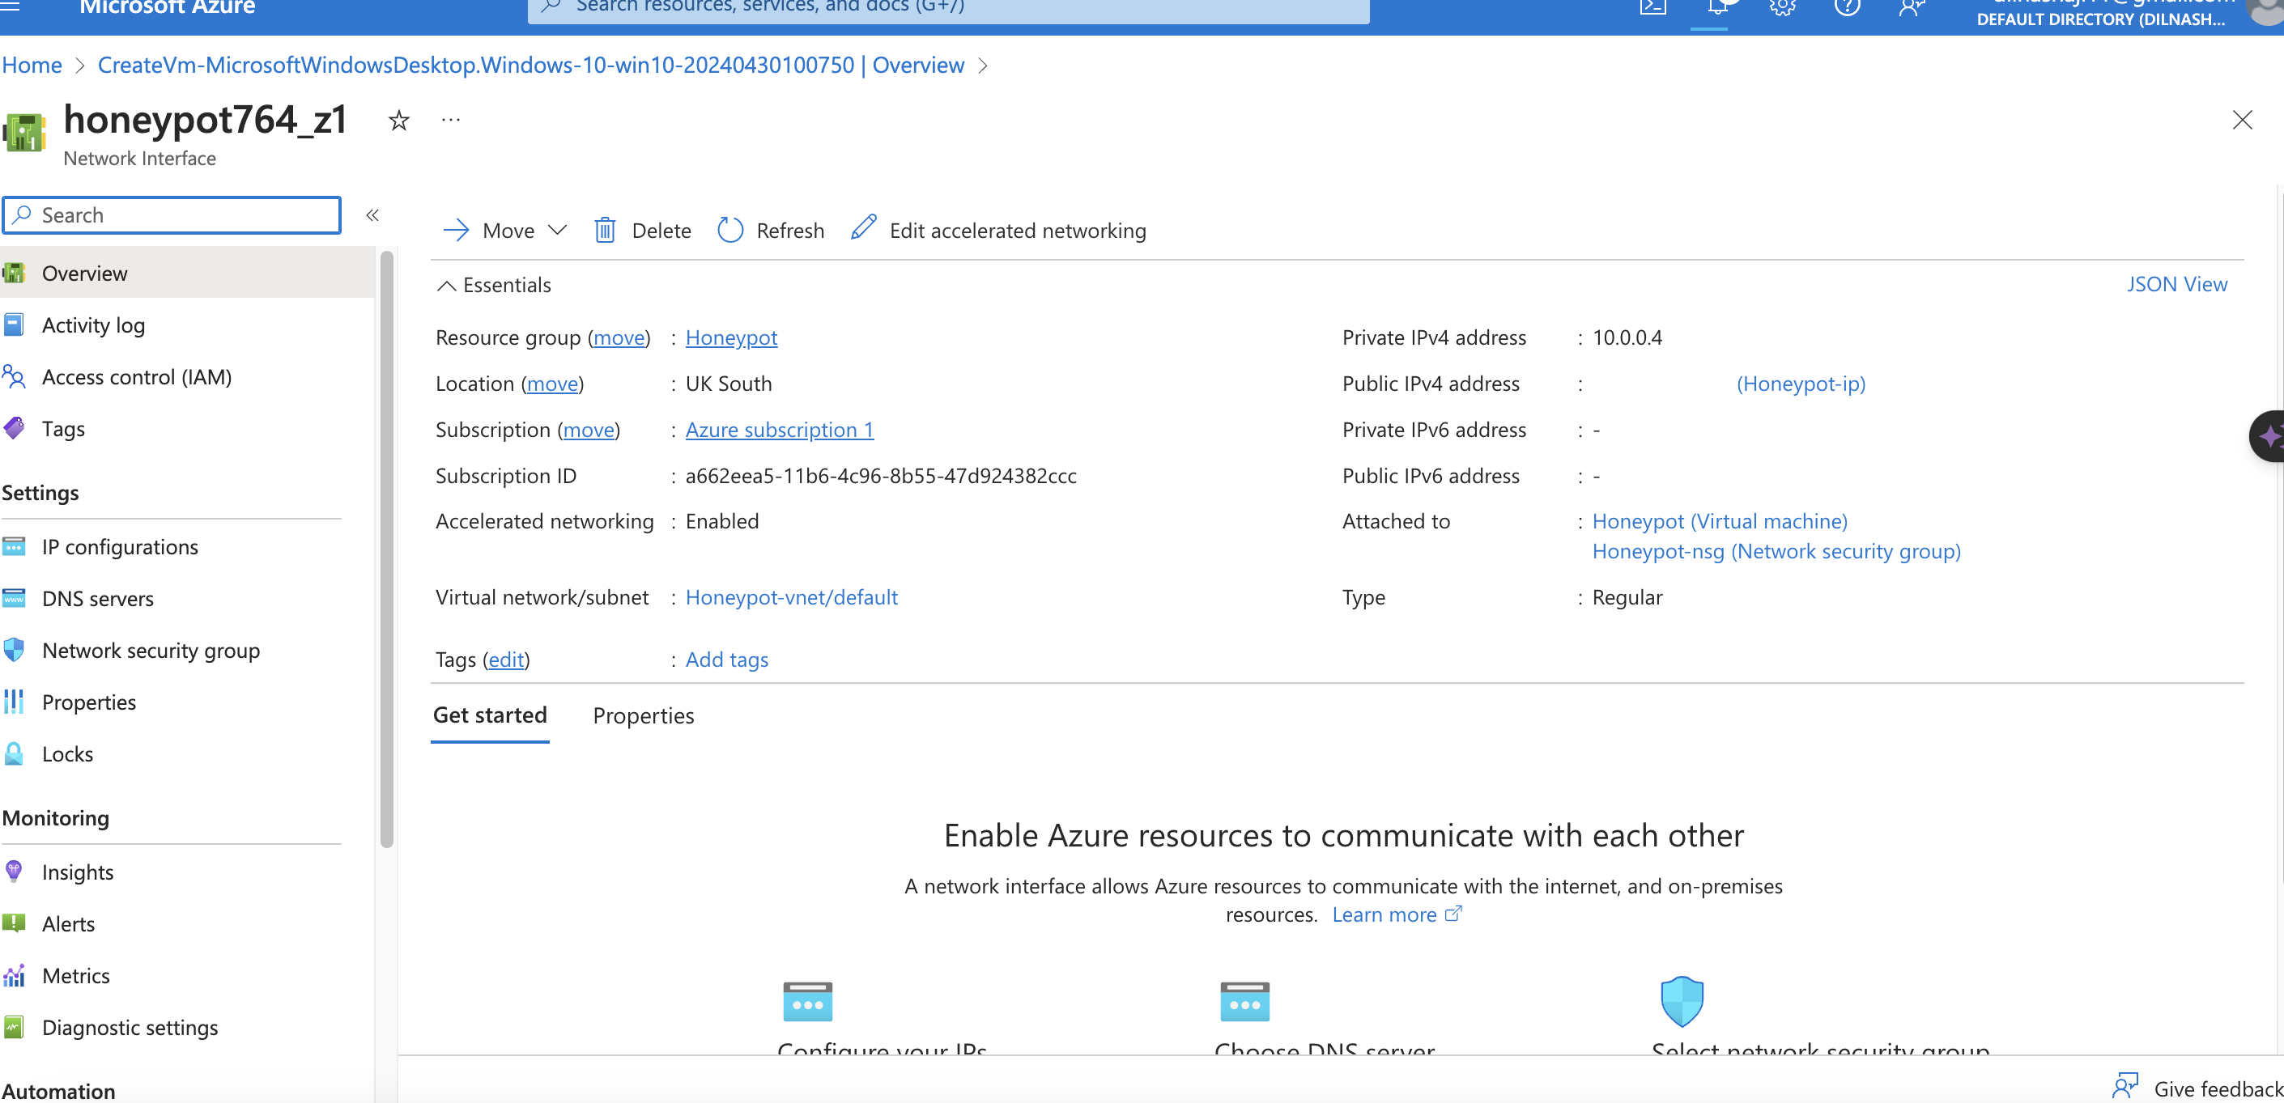Open Azure Cloud Shell from the top bar
The height and width of the screenshot is (1103, 2284).
point(1652,7)
